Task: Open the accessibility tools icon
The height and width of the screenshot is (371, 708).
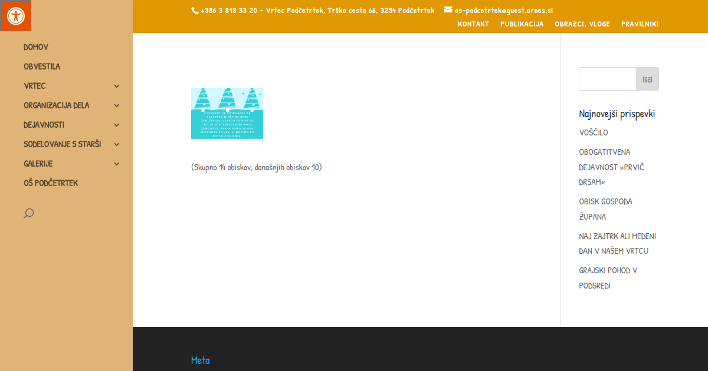Action: point(15,15)
